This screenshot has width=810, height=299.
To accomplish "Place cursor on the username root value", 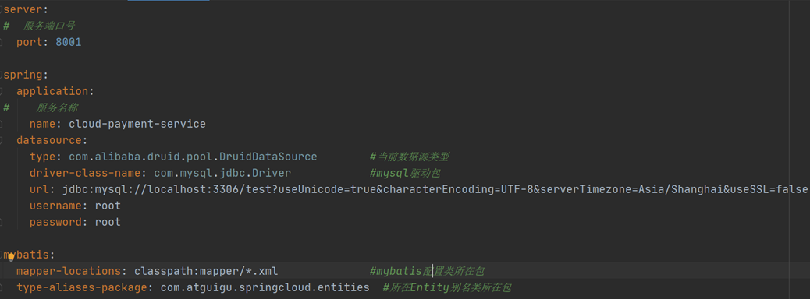I will point(108,206).
